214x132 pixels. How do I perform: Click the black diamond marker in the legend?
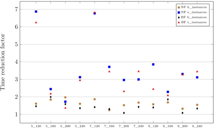[179, 17]
